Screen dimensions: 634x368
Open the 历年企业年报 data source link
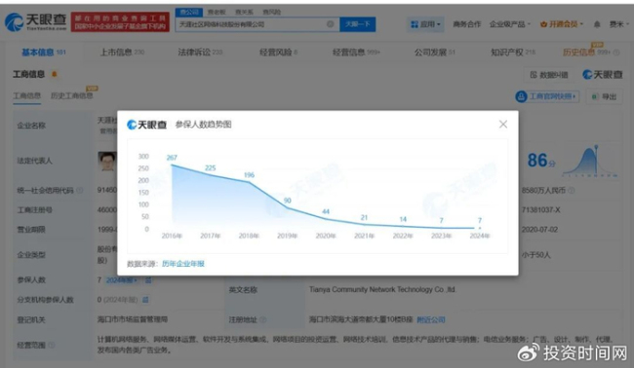coord(183,264)
